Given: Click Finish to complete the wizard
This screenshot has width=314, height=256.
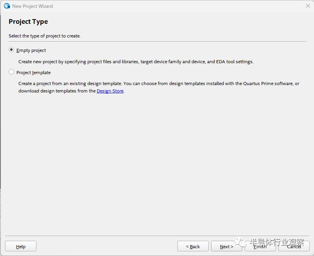Looking at the screenshot, I should tap(260, 246).
